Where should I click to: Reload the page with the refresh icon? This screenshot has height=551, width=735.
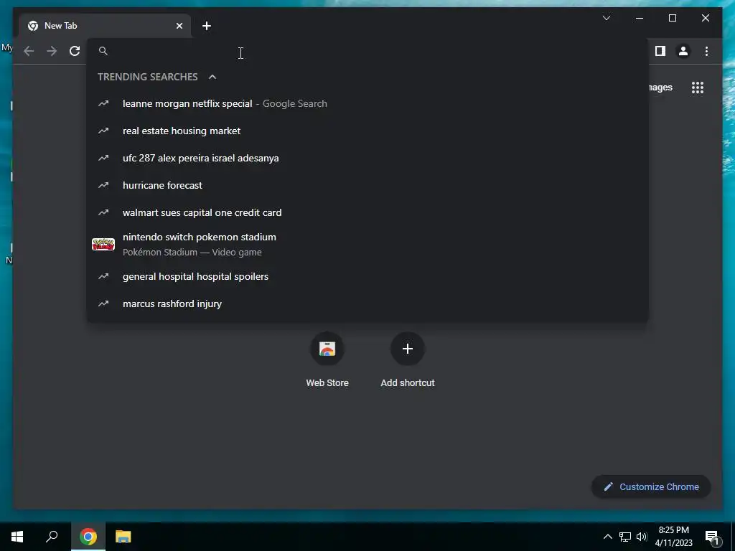(75, 51)
